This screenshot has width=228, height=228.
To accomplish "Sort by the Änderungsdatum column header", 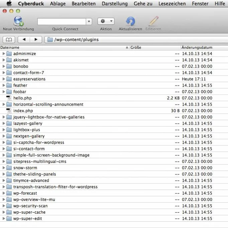I will 204,47.
